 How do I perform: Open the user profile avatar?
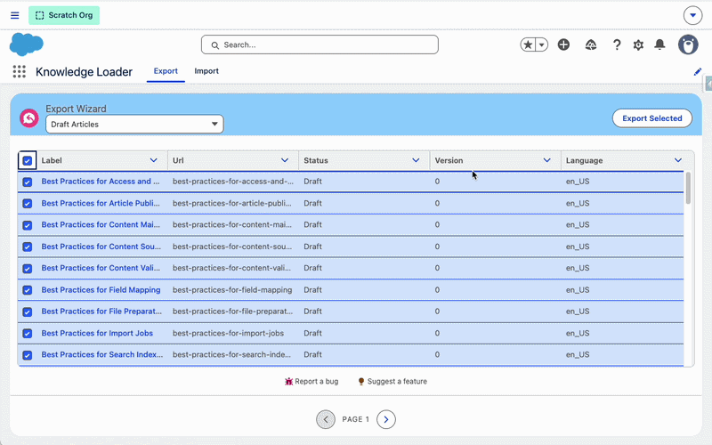tap(688, 44)
